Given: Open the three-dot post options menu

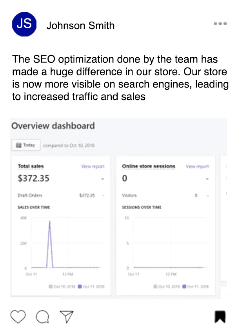Looking at the screenshot, I should 220,24.
